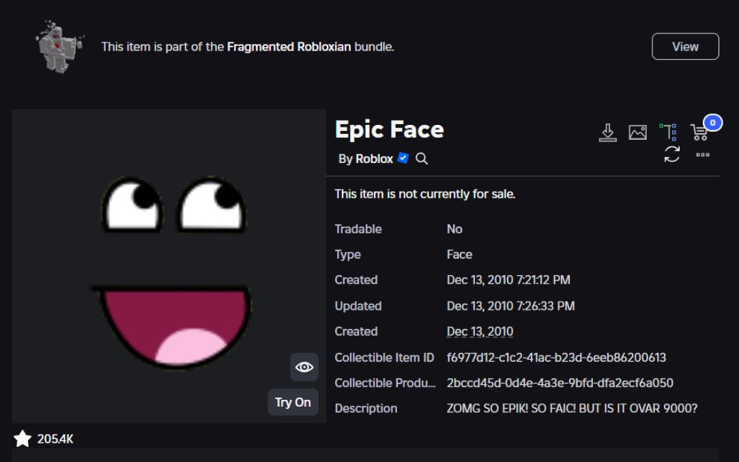Click the verified badge next to Roblox
The image size is (739, 462).
403,158
